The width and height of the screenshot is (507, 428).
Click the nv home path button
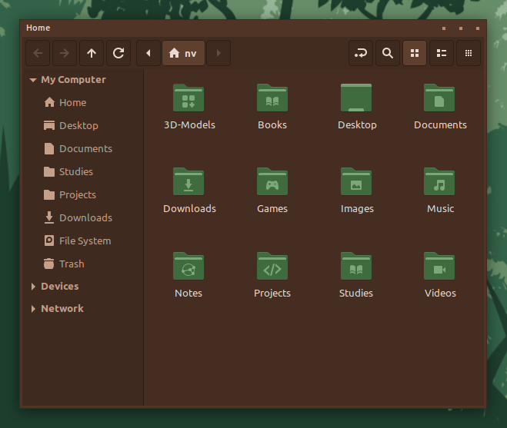(183, 53)
